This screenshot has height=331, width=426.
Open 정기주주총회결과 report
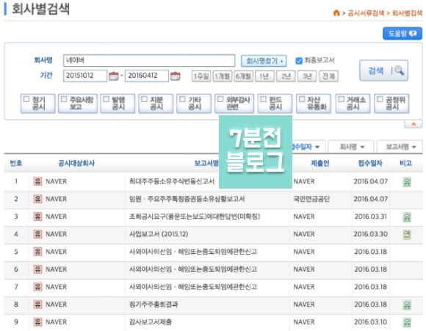pyautogui.click(x=154, y=305)
